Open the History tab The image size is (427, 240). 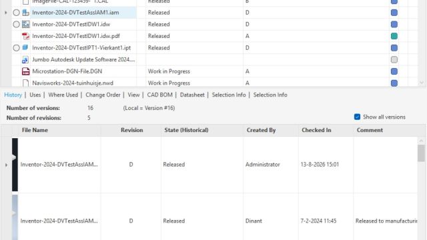(13, 95)
